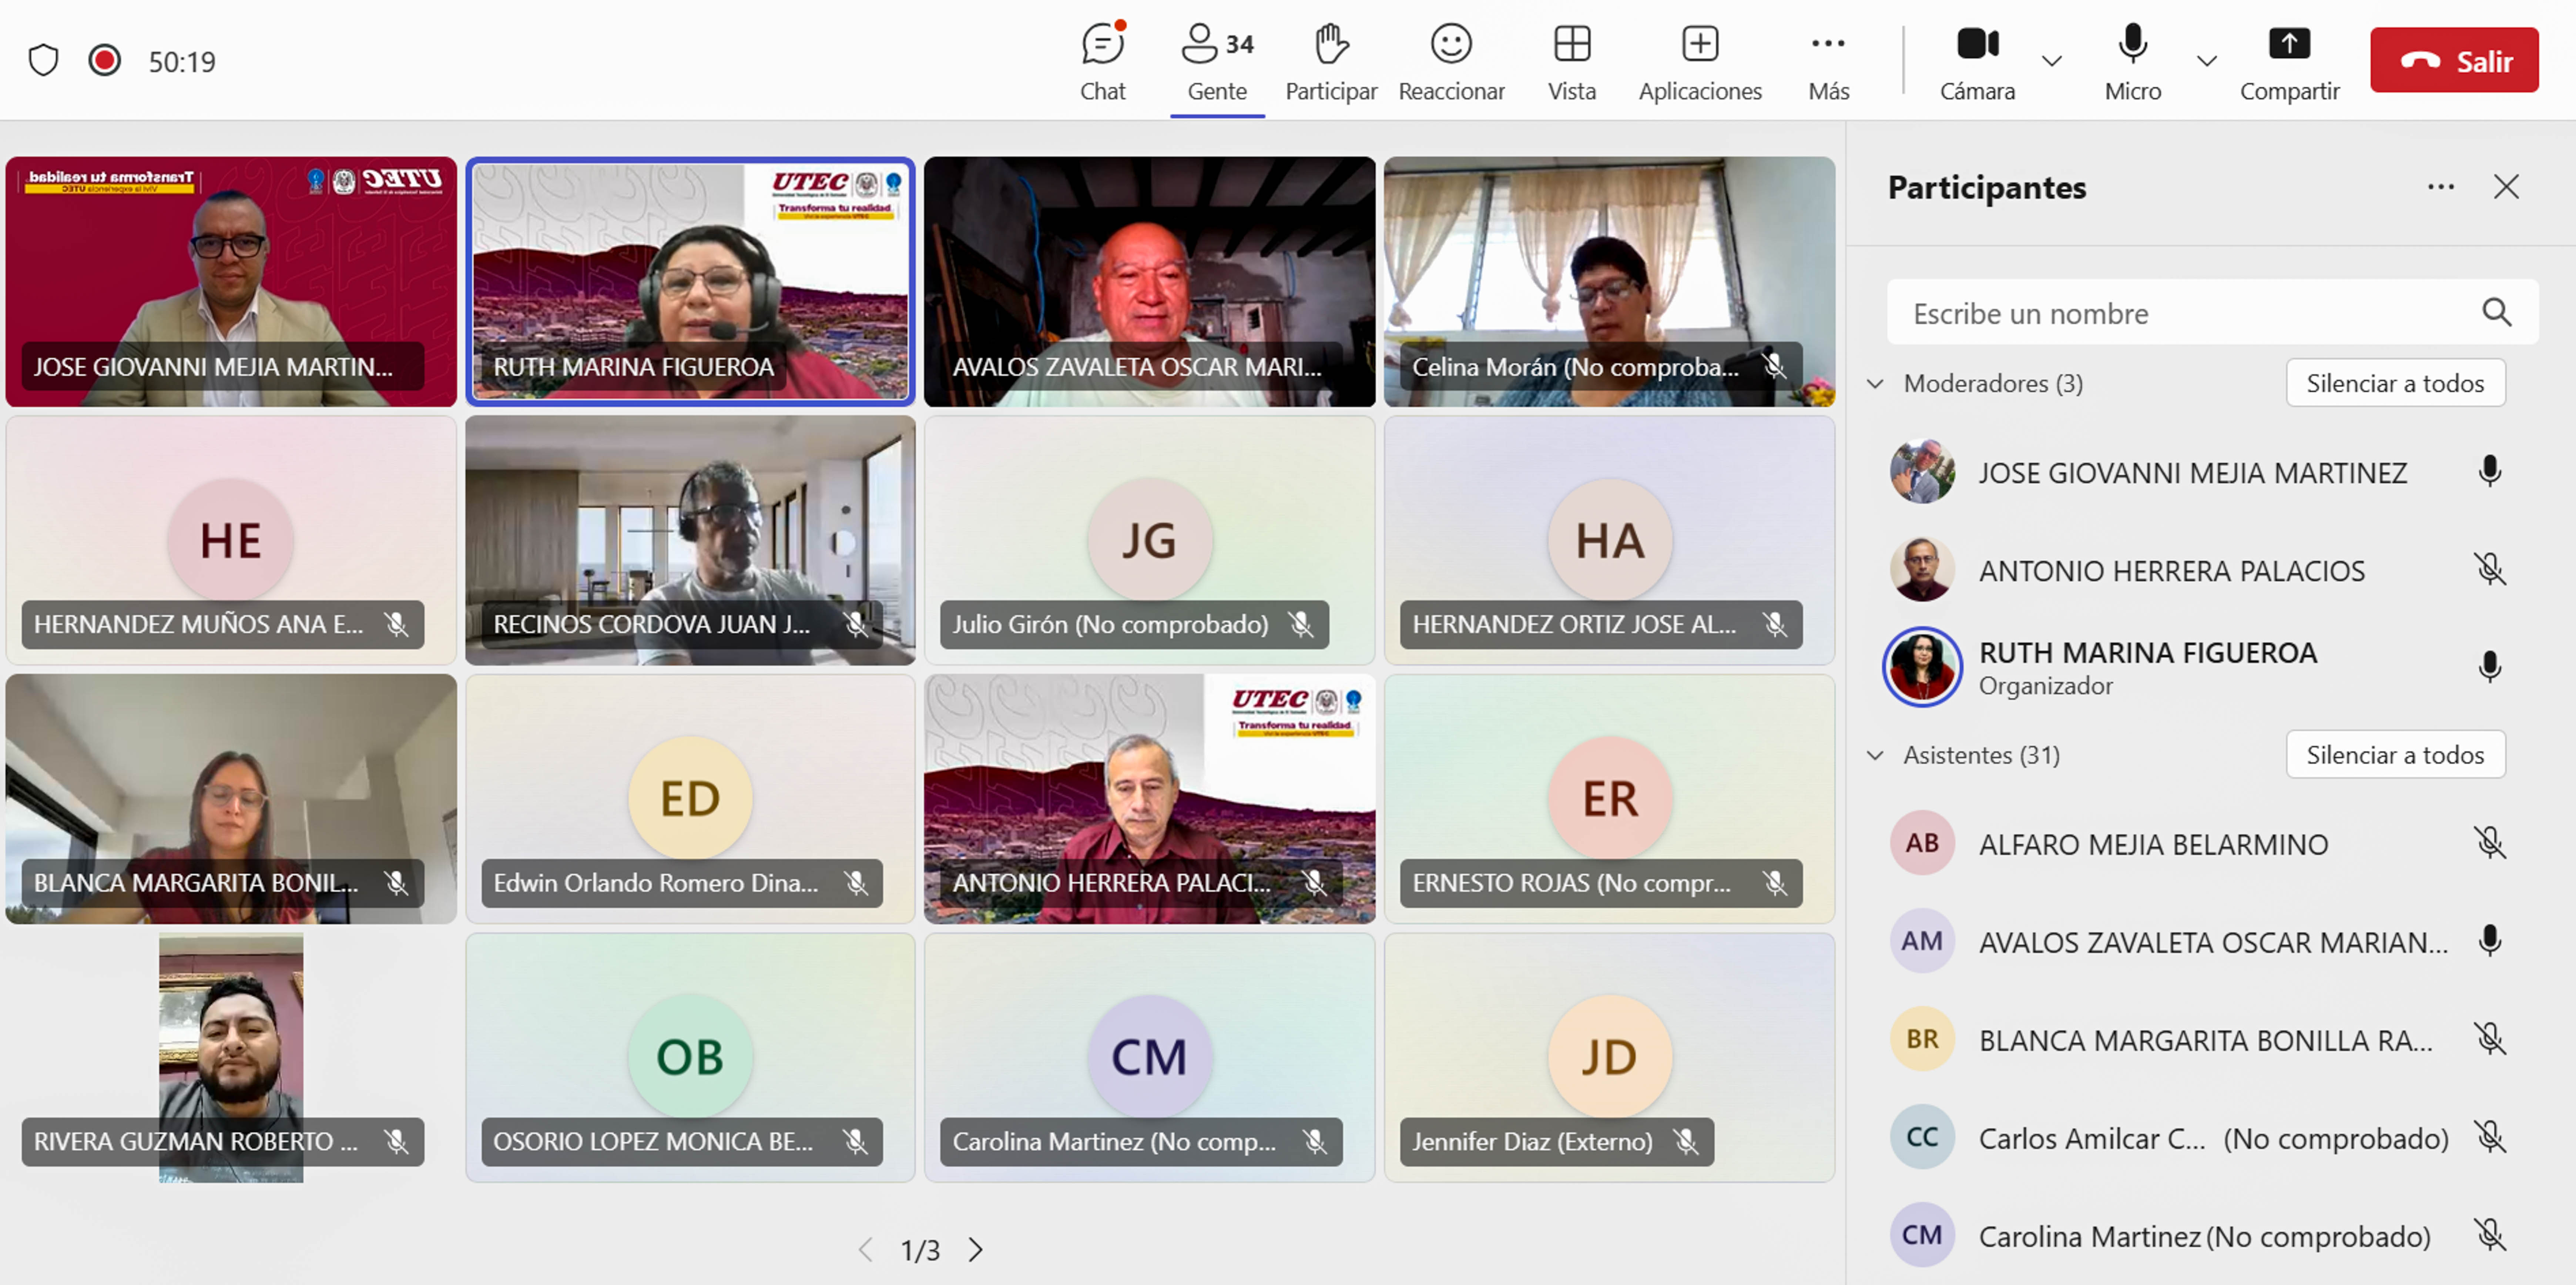
Task: Click the search magnifier icon
Action: coord(2496,313)
